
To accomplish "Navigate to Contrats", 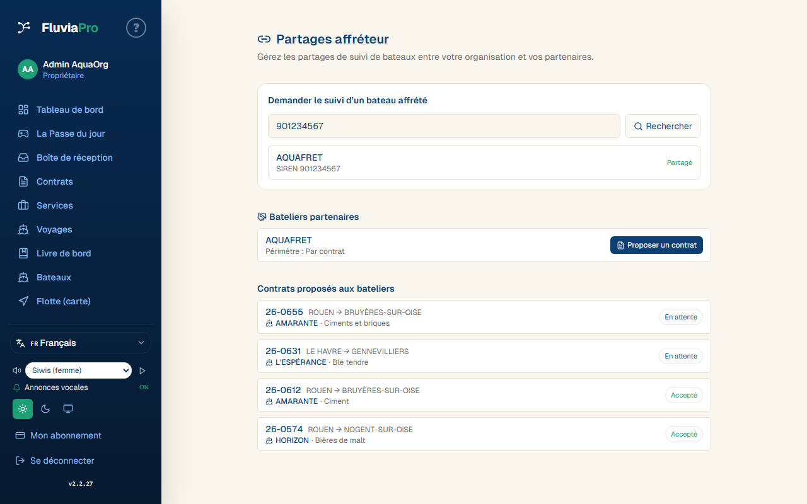I will (x=55, y=181).
